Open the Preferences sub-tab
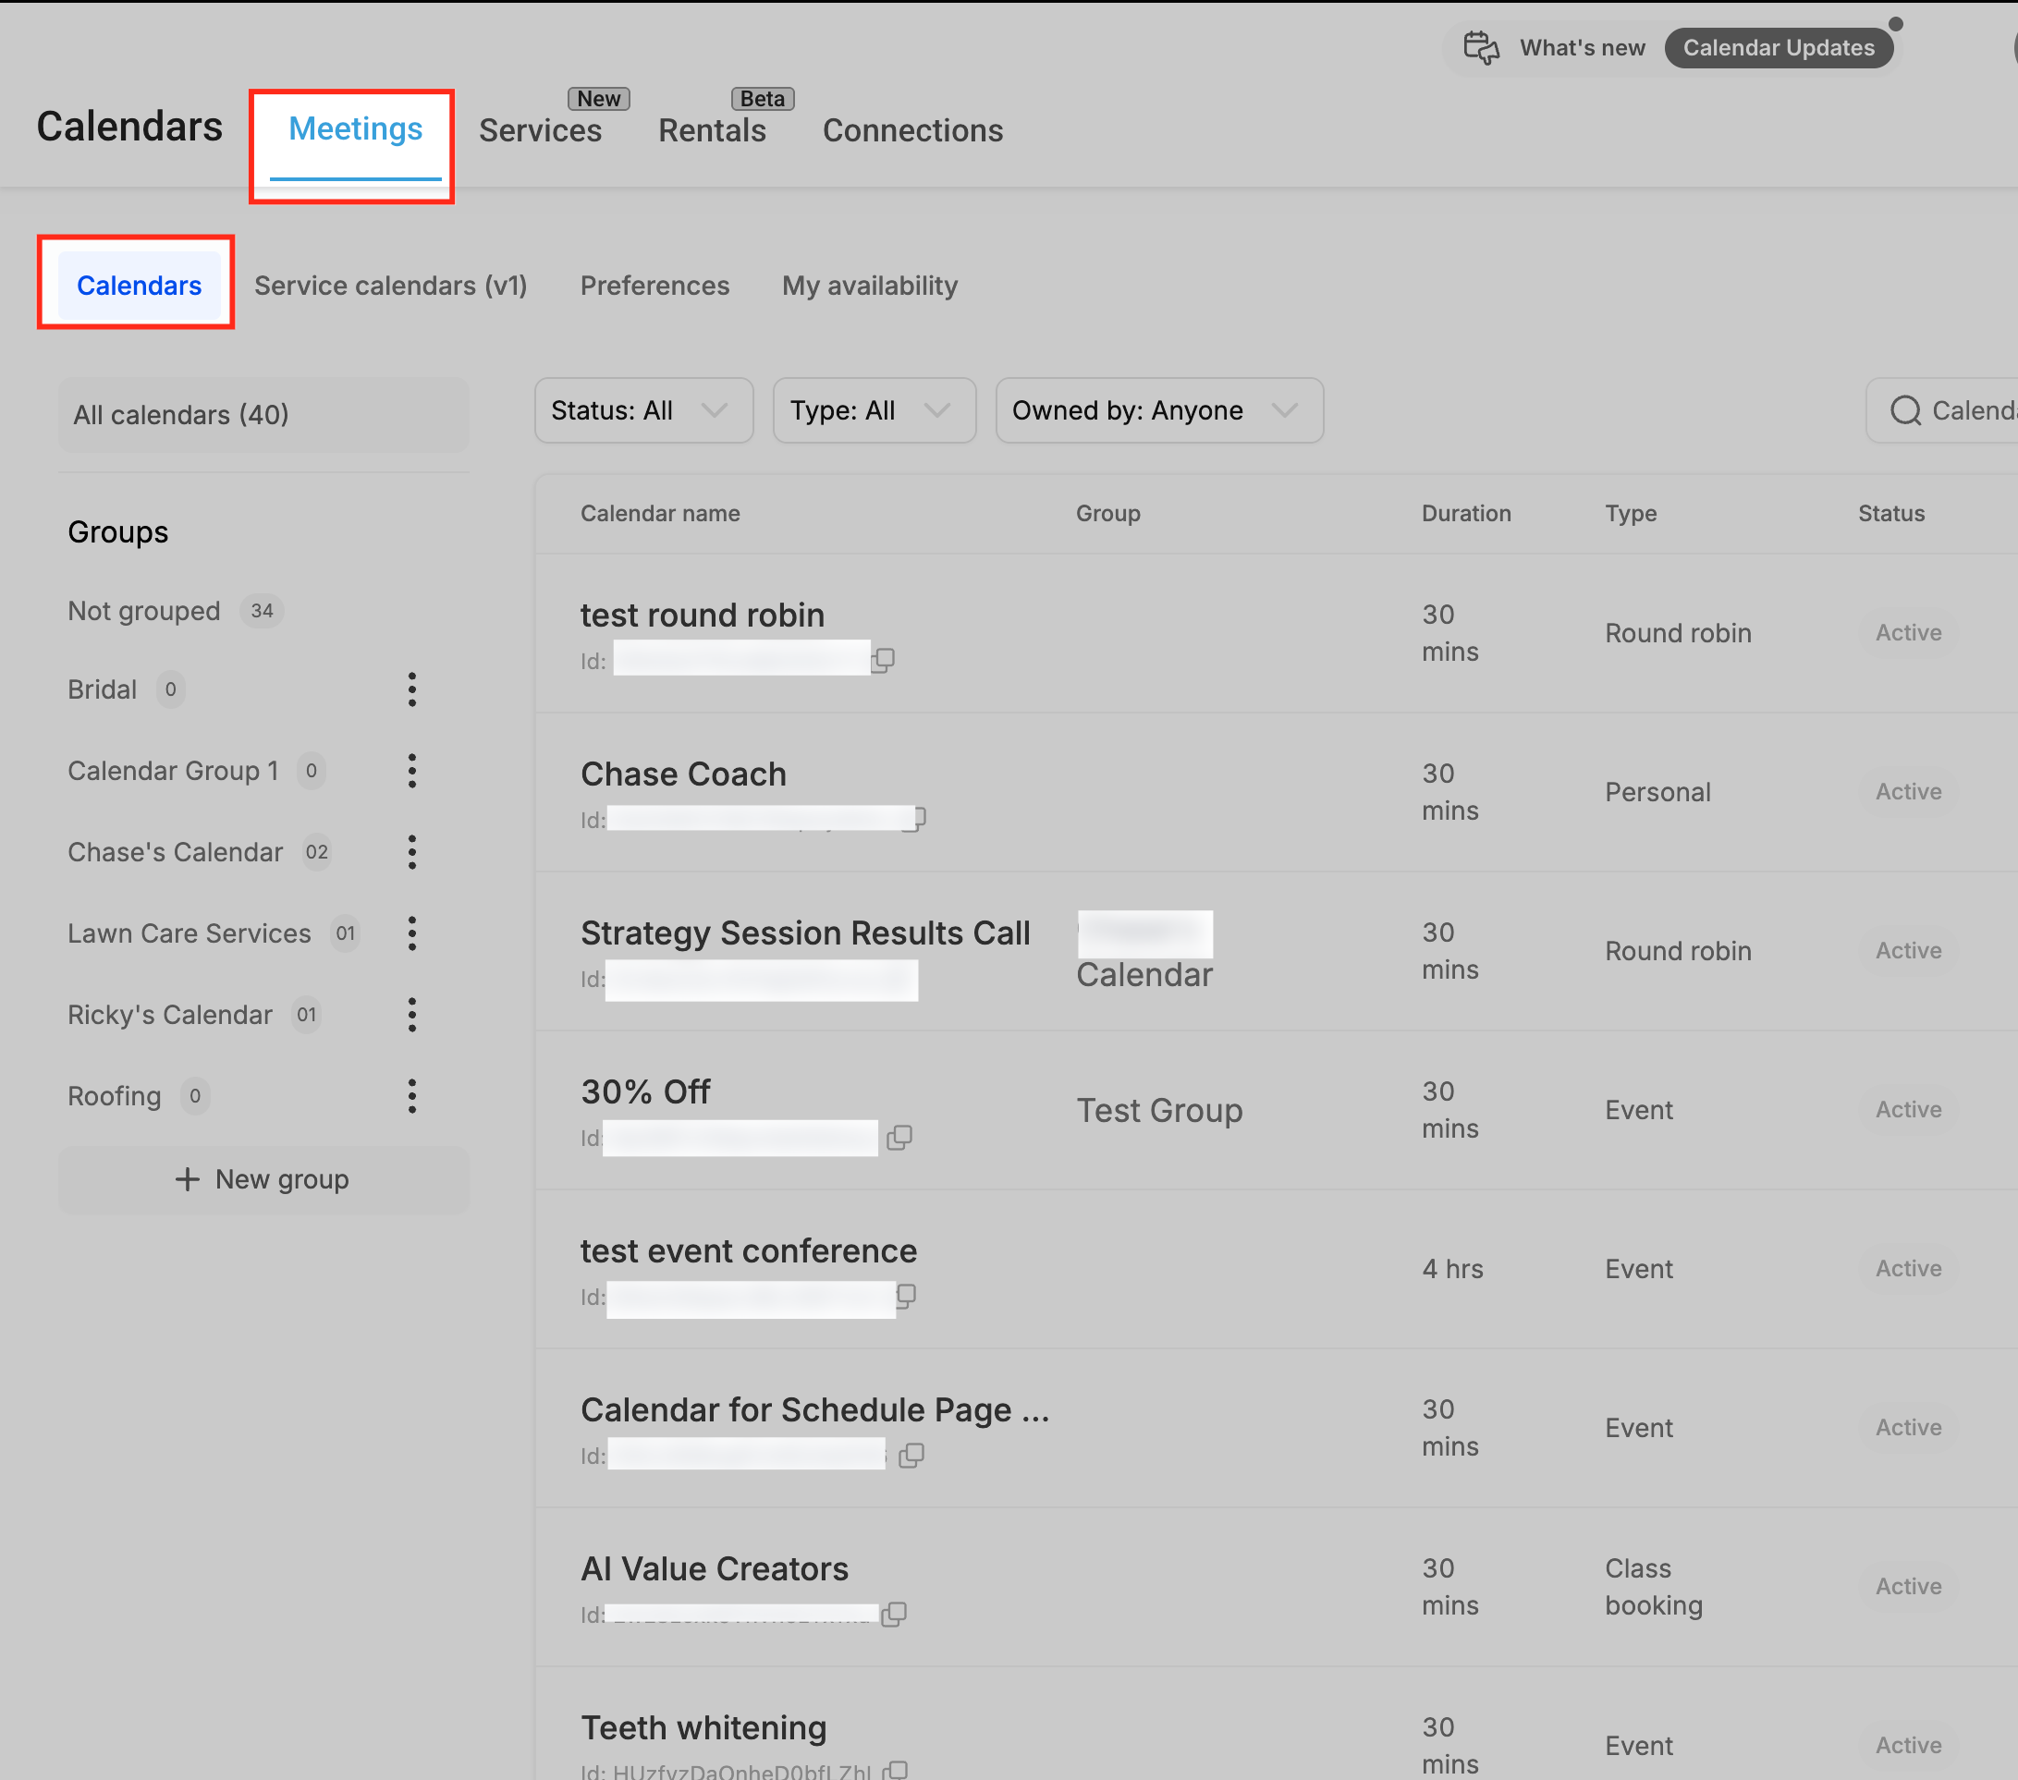Image resolution: width=2018 pixels, height=1780 pixels. [654, 286]
